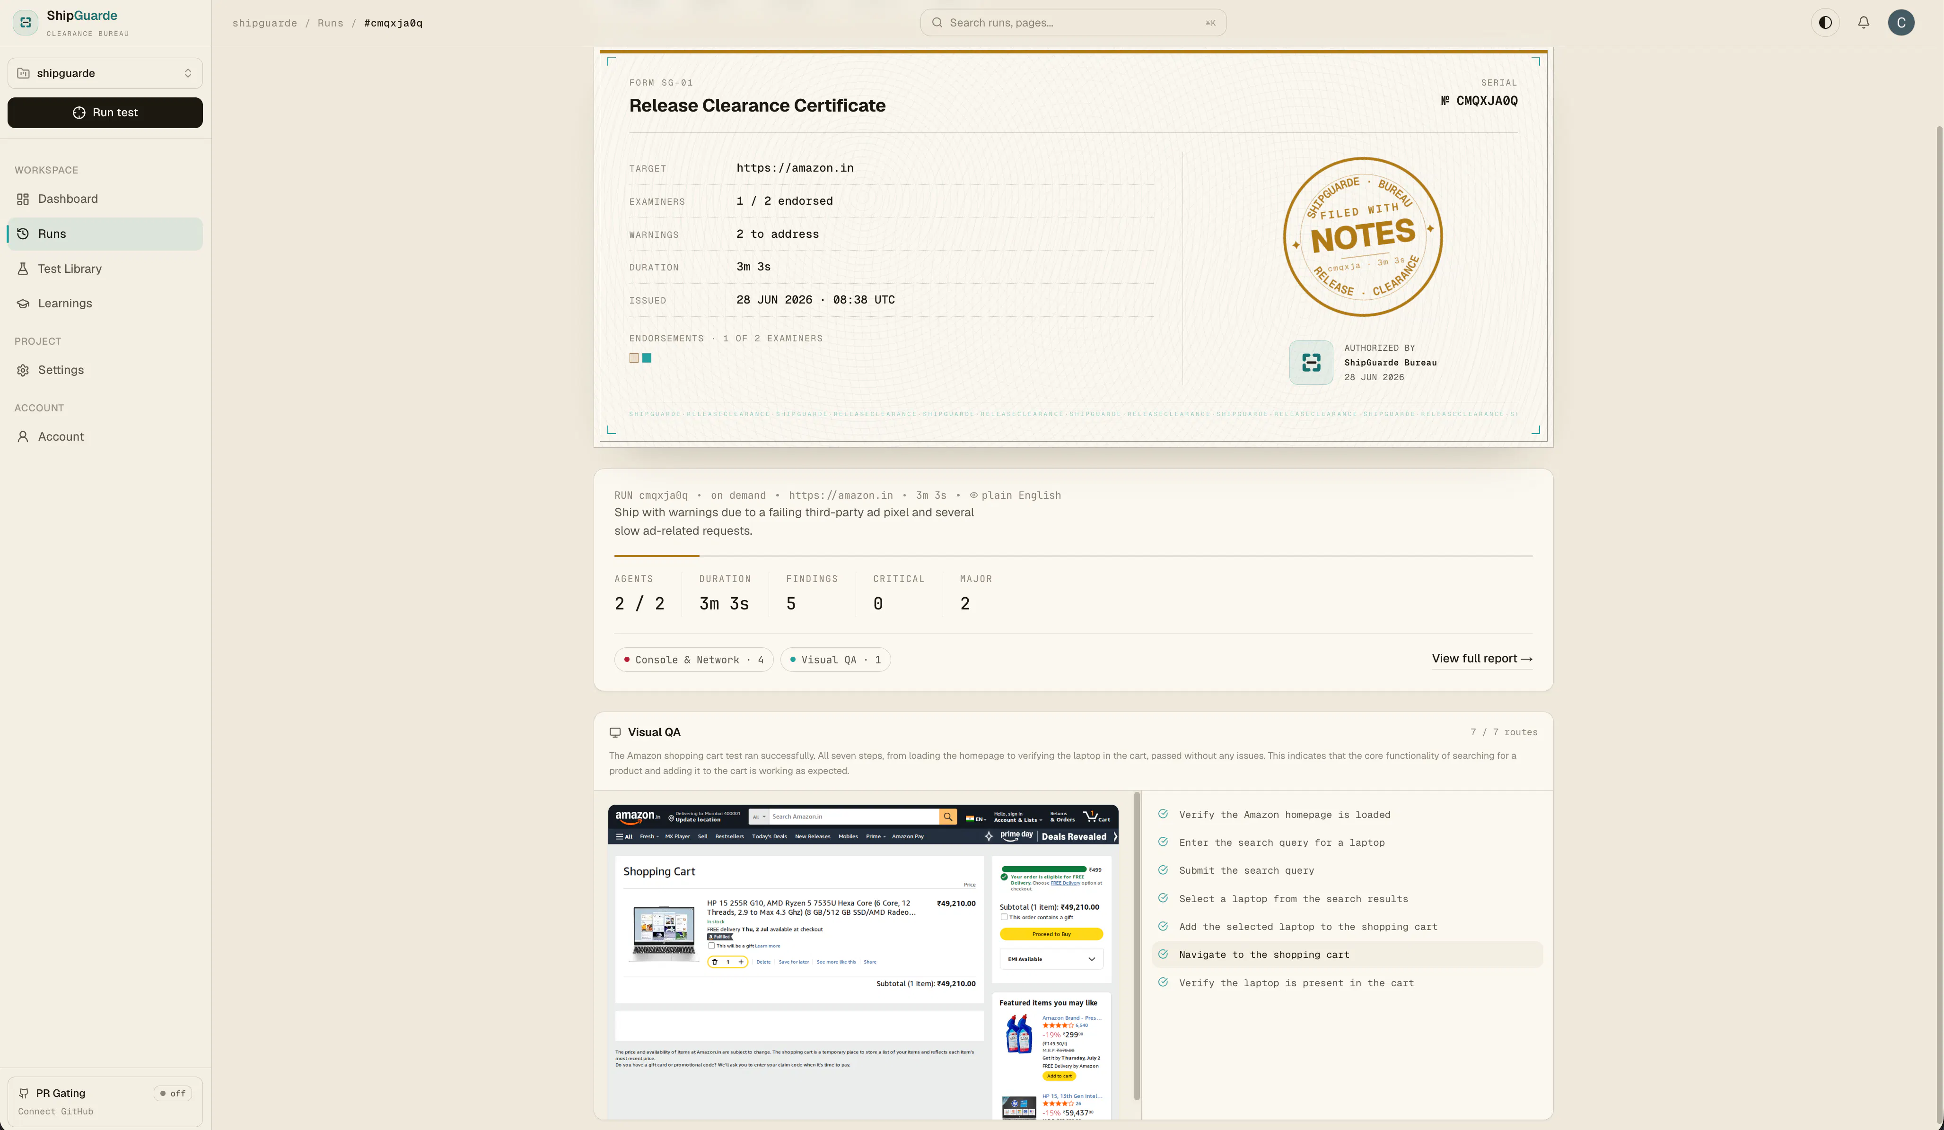Select step Verify the laptop is present
Image resolution: width=1944 pixels, height=1130 pixels.
1347,982
